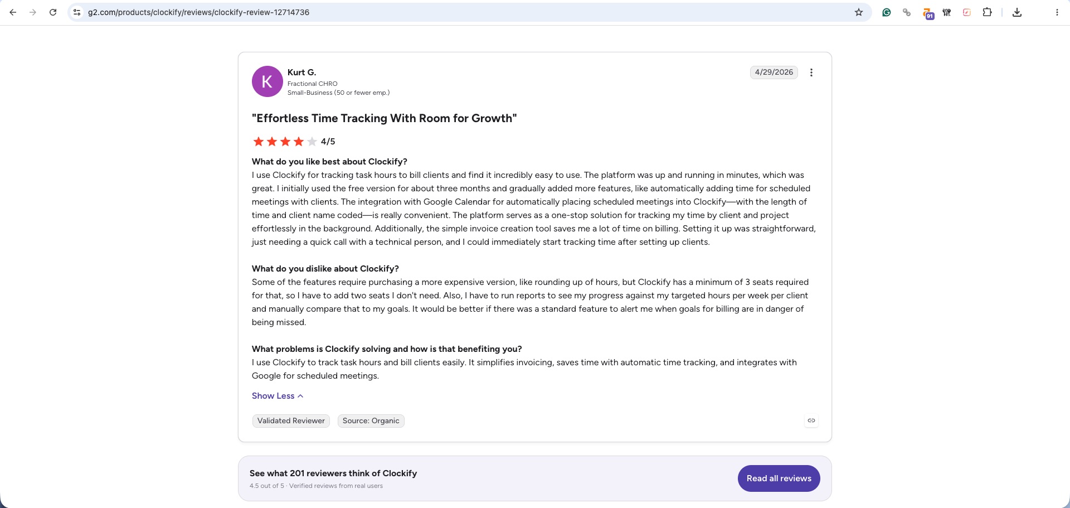1070x508 pixels.
Task: Open the Grammarly extension icon
Action: [x=887, y=12]
